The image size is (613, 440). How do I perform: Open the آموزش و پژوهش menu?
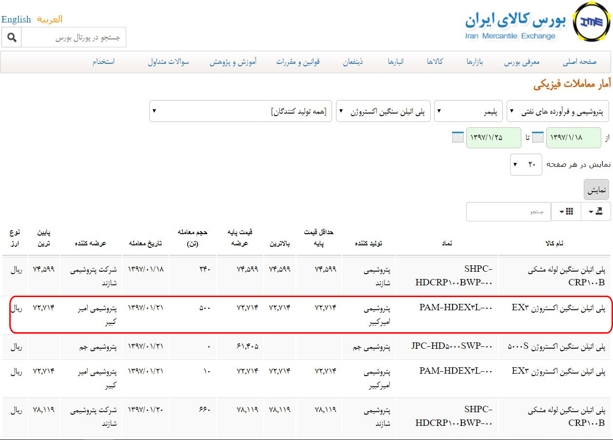click(233, 62)
